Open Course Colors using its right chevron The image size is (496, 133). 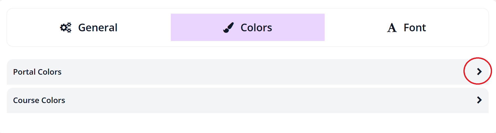(479, 100)
